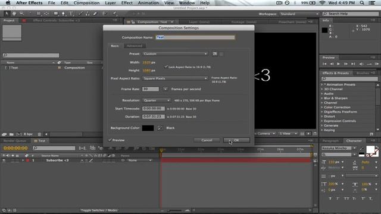This screenshot has width=381, height=214.
Task: Select the Clone Stamp tool
Action: pos(88,14)
